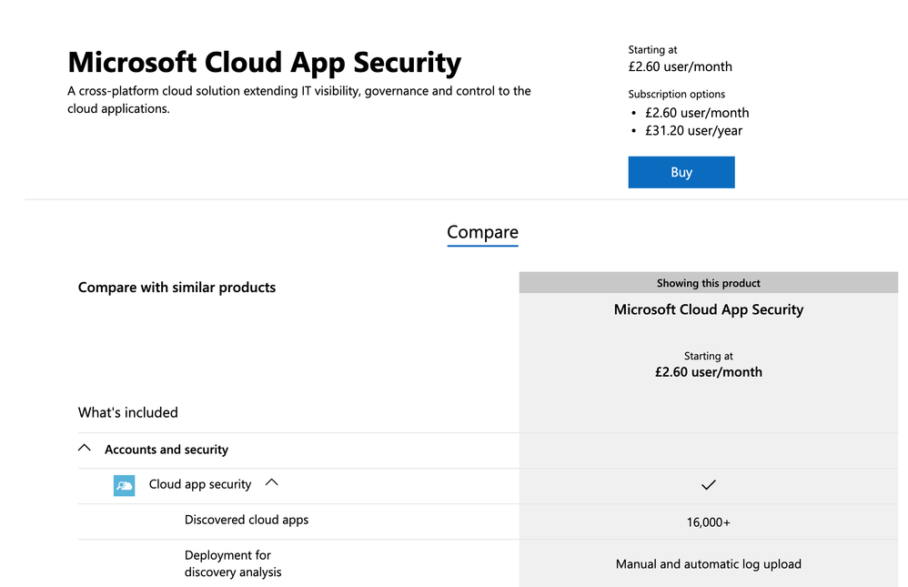Select the Compare tab
This screenshot has width=908, height=587.
tap(482, 232)
